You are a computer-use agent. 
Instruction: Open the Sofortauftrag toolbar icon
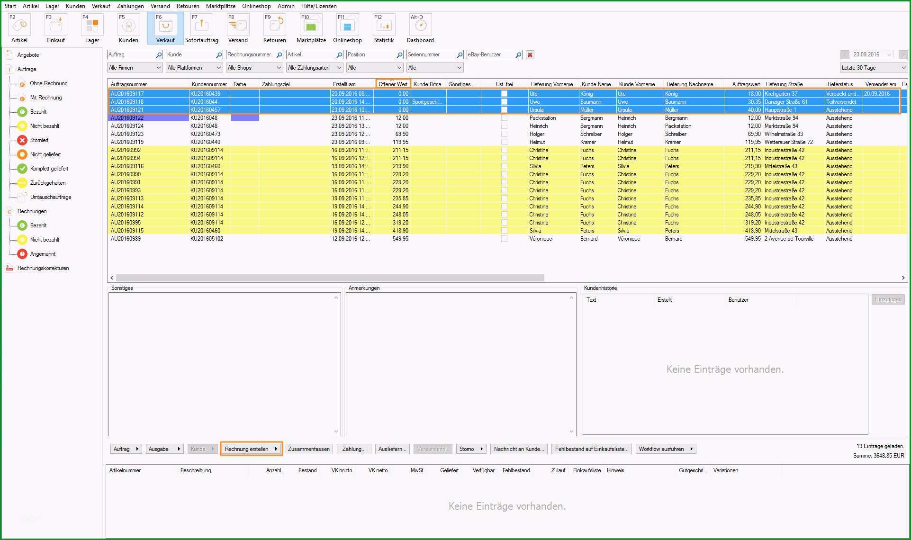pos(202,28)
